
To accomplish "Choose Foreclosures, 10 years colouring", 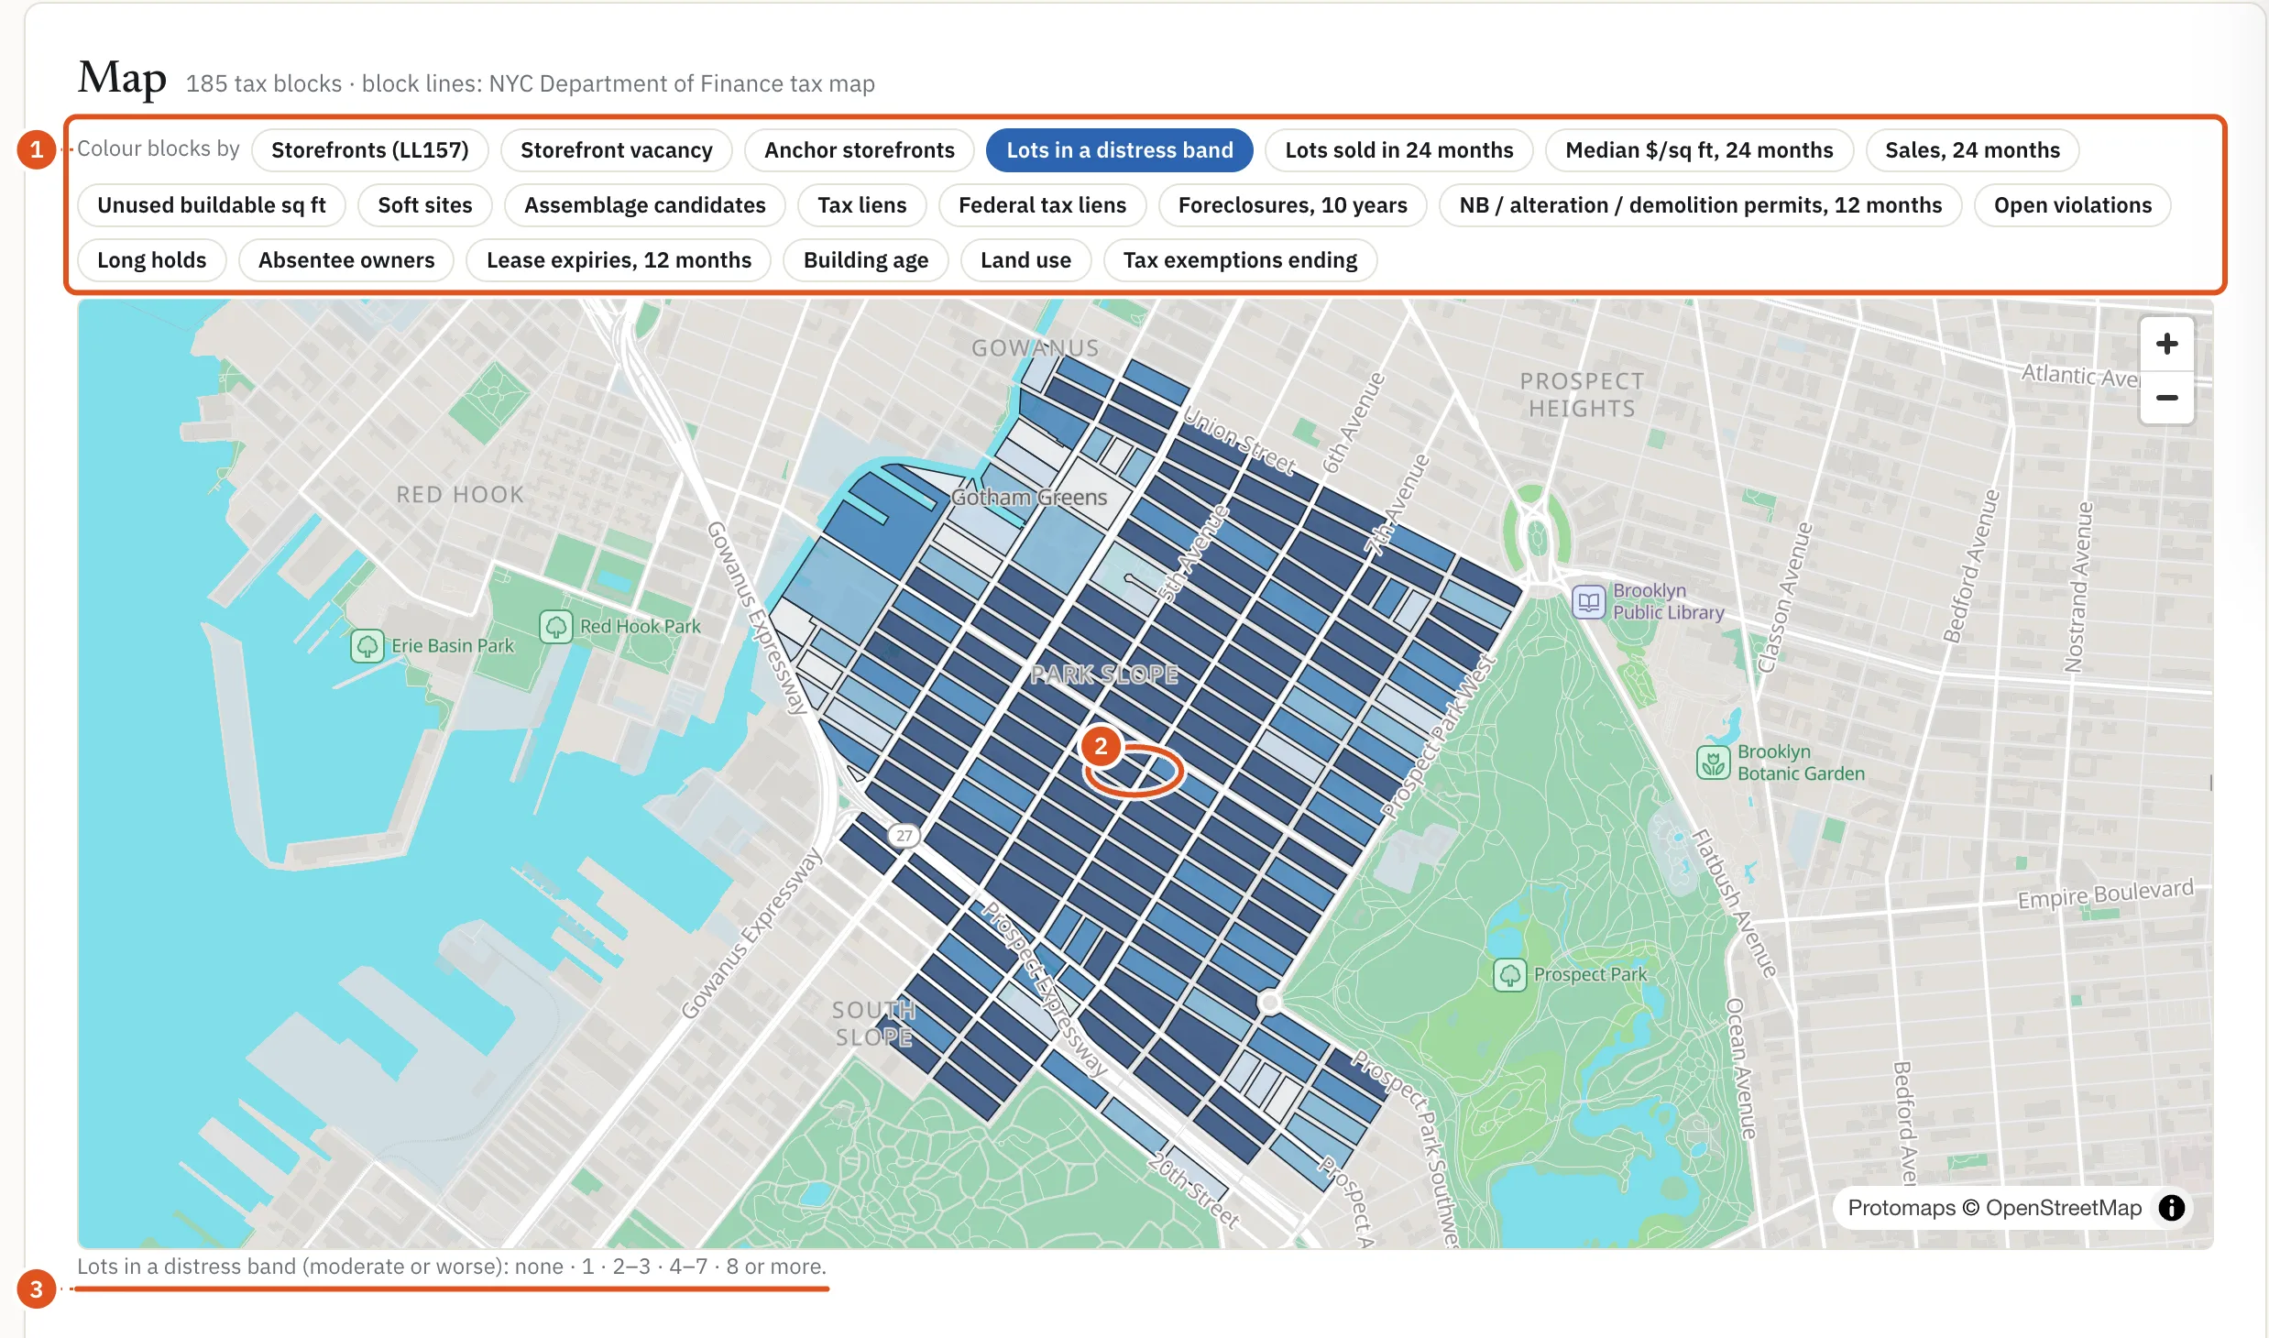I will click(1292, 205).
